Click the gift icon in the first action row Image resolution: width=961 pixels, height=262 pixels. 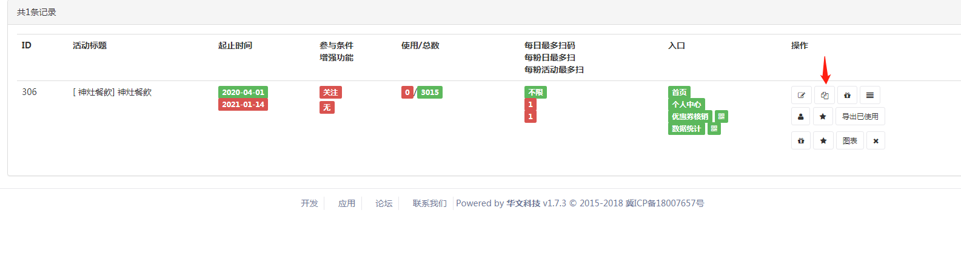[x=847, y=95]
